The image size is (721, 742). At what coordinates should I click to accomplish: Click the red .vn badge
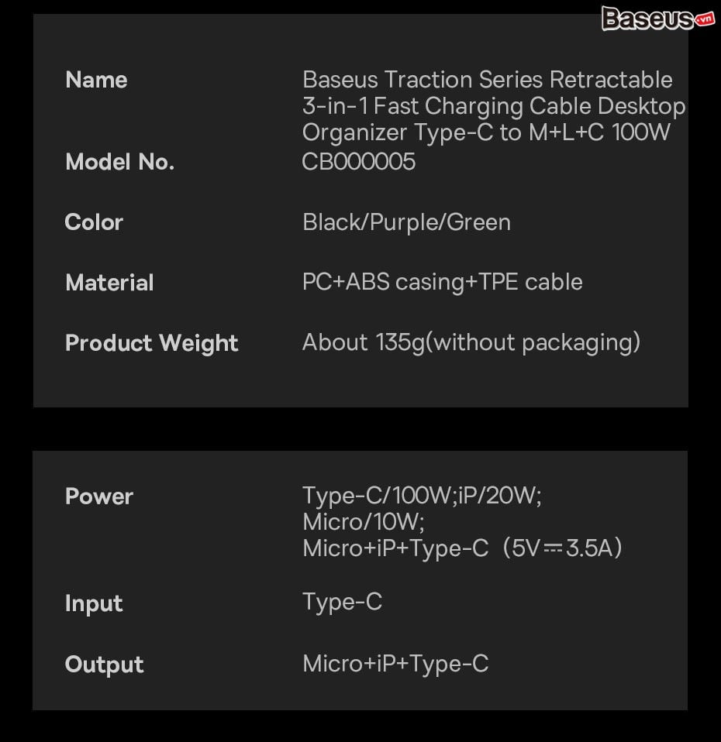click(x=705, y=19)
